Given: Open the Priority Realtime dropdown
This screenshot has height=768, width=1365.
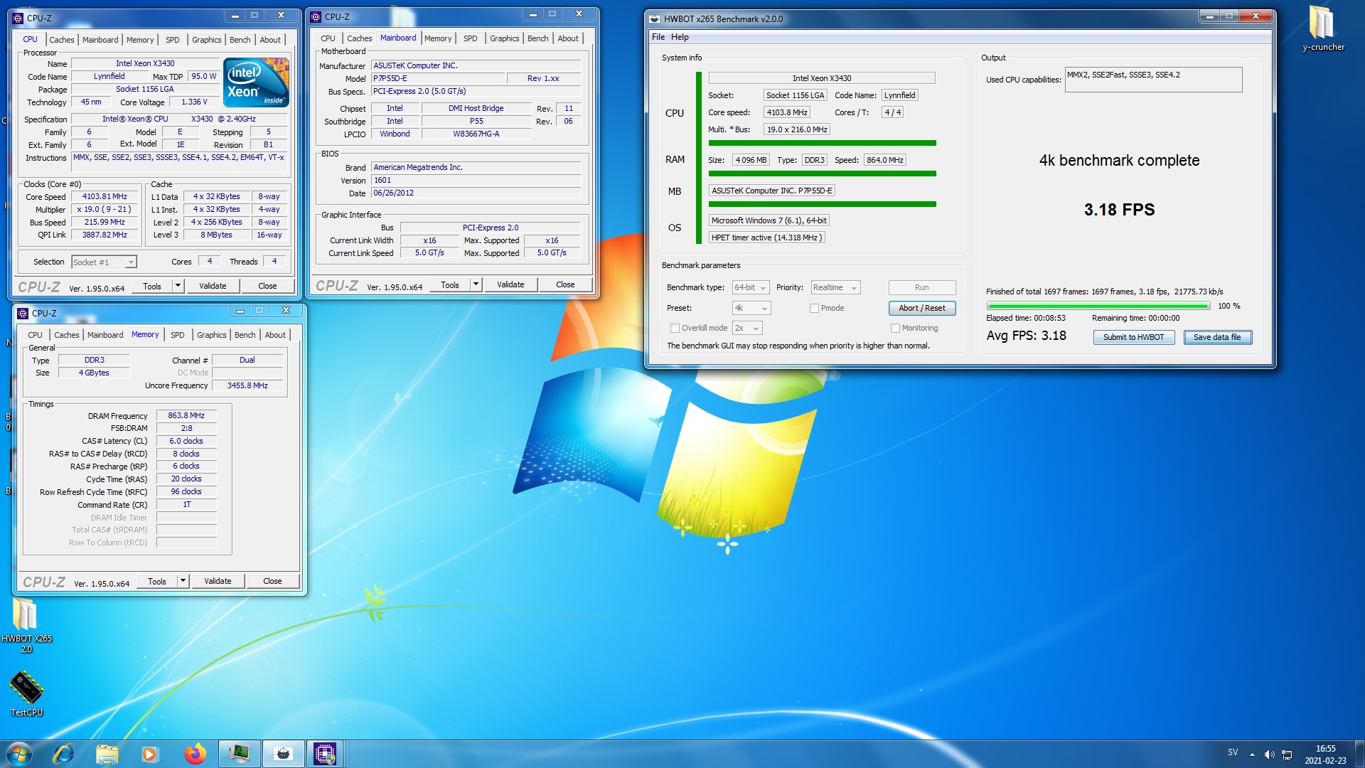Looking at the screenshot, I should (x=835, y=288).
